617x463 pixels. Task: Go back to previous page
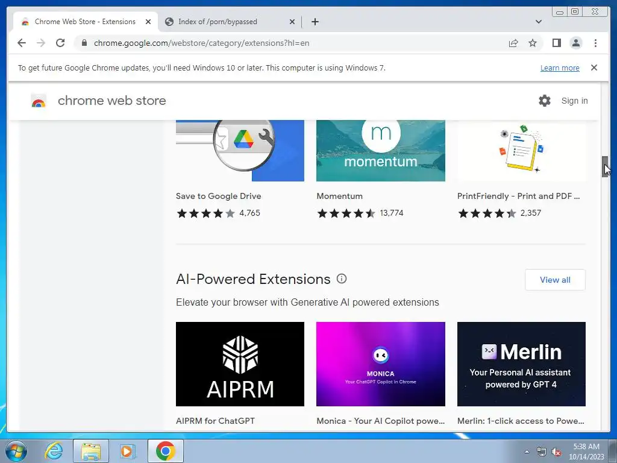coord(22,43)
